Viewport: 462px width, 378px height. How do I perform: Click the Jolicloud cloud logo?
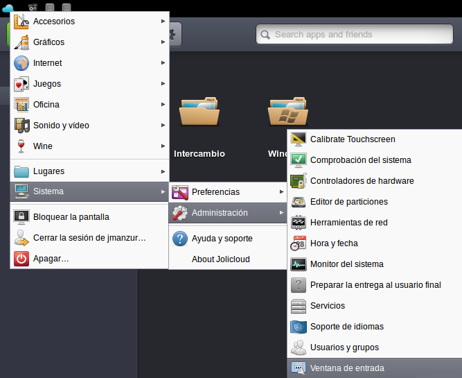click(x=8, y=8)
